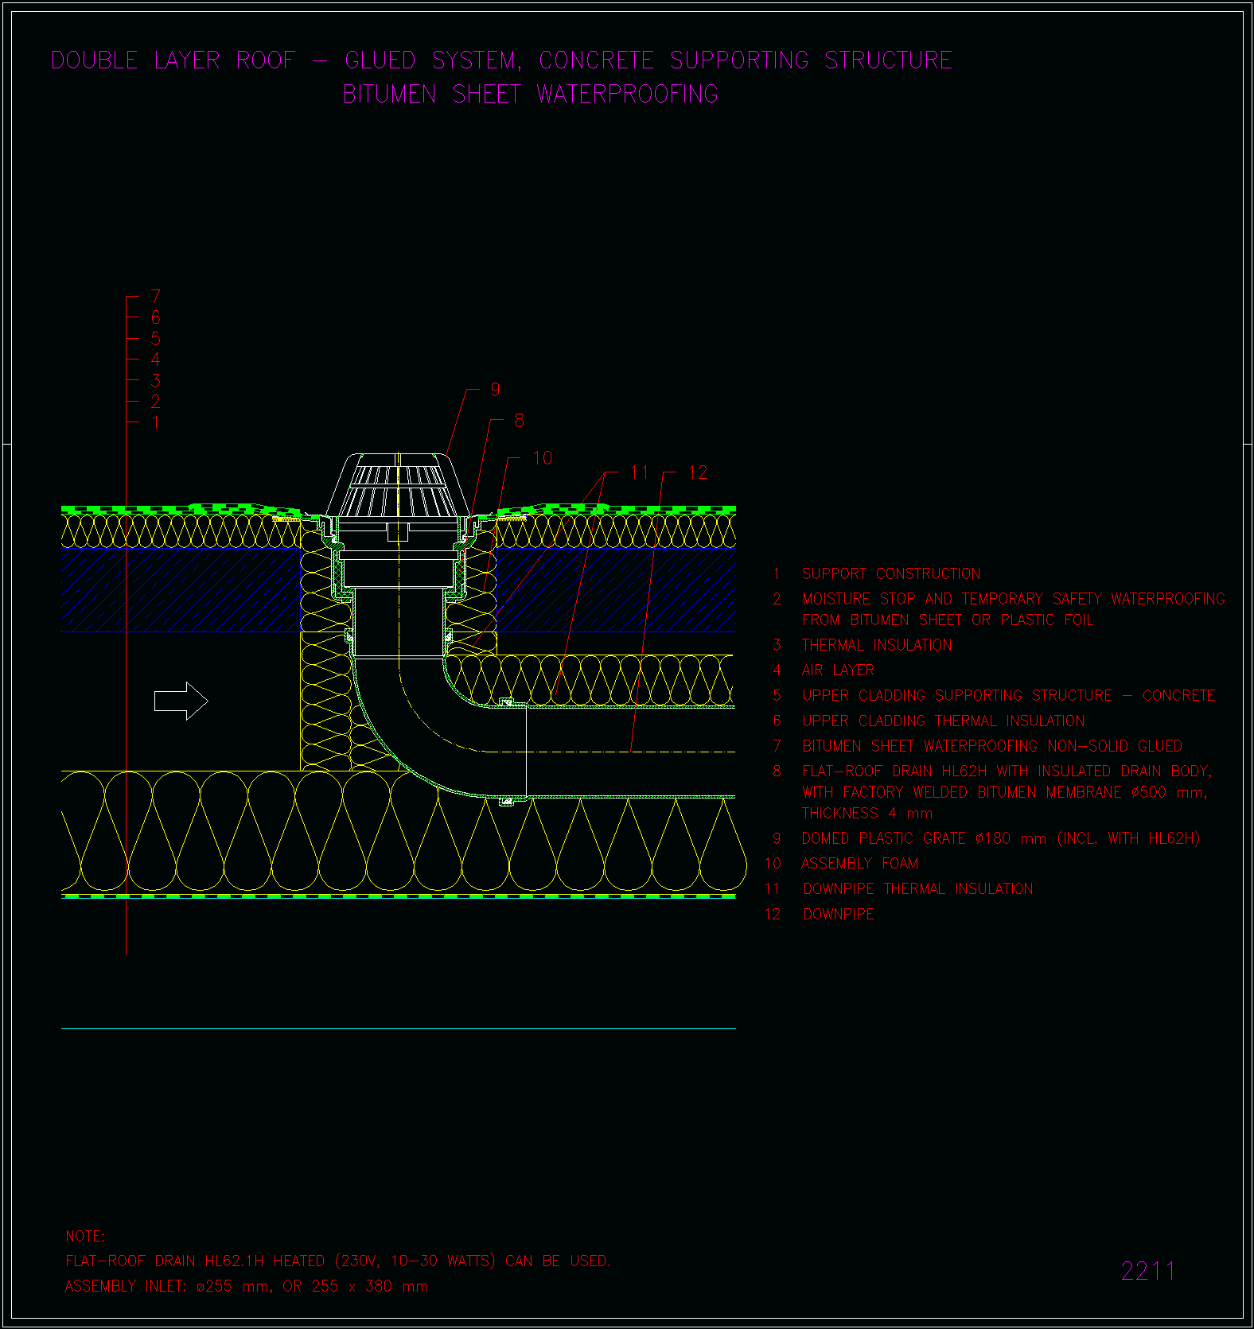Click layer callout number 7 on the scale
Screen dimensions: 1254x1329
point(155,297)
